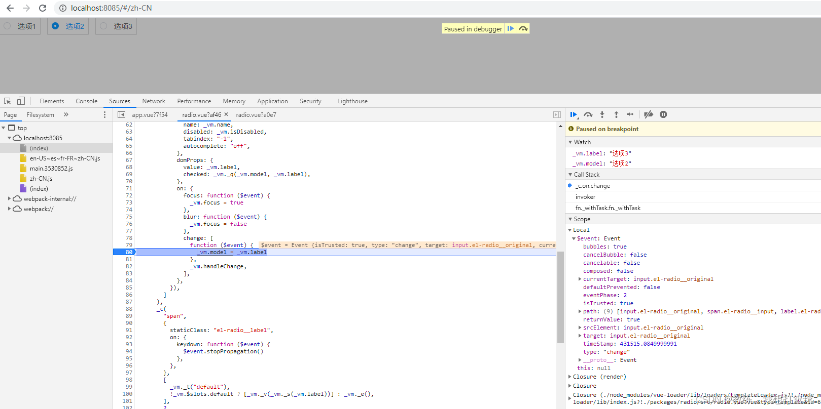
Task: Hide the debugger sidebar icon
Action: tap(557, 115)
